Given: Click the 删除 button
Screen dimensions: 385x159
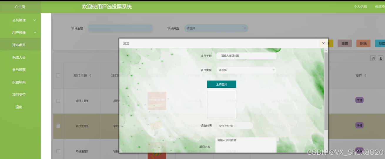Looking at the screenshot, I should pyautogui.click(x=363, y=43).
